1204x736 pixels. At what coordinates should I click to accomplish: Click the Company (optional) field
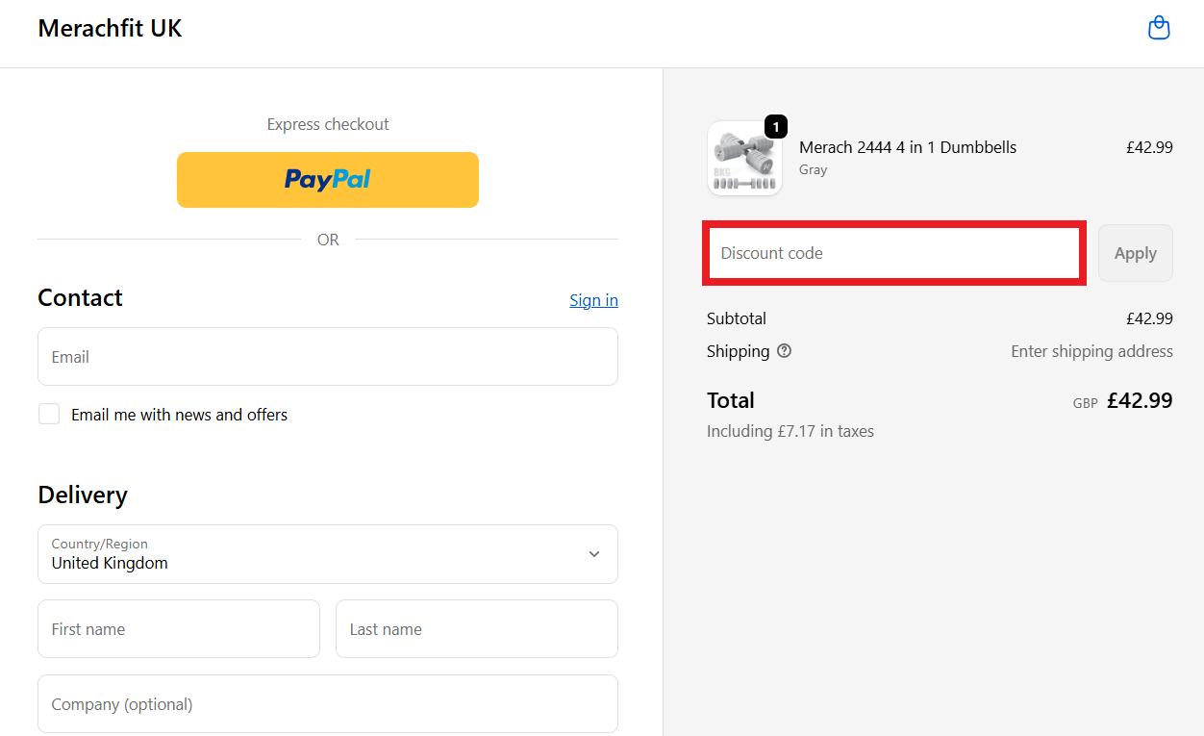(x=327, y=704)
